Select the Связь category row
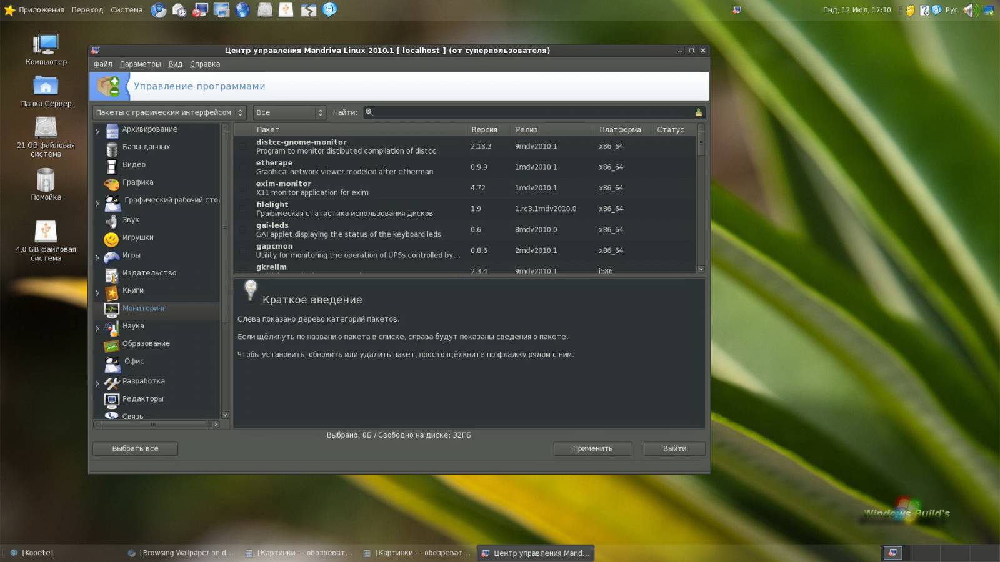The image size is (1000, 562). (156, 415)
